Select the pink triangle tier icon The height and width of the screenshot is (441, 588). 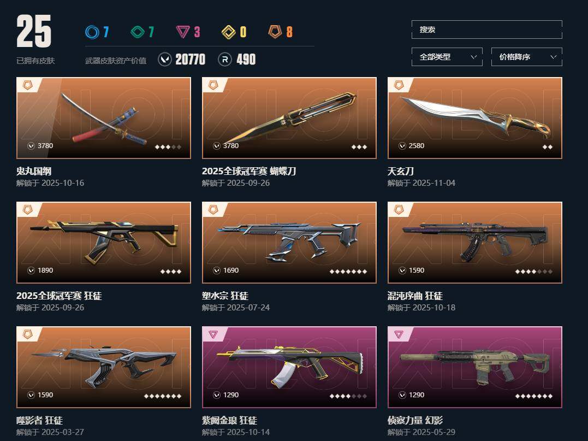(183, 32)
